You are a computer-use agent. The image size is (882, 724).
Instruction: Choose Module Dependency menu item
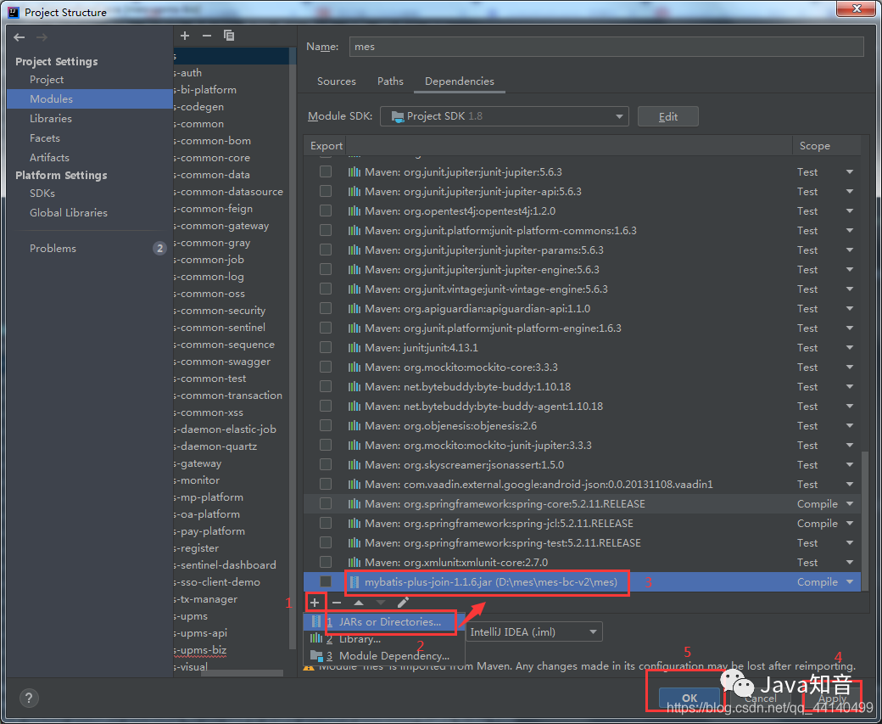coord(385,656)
